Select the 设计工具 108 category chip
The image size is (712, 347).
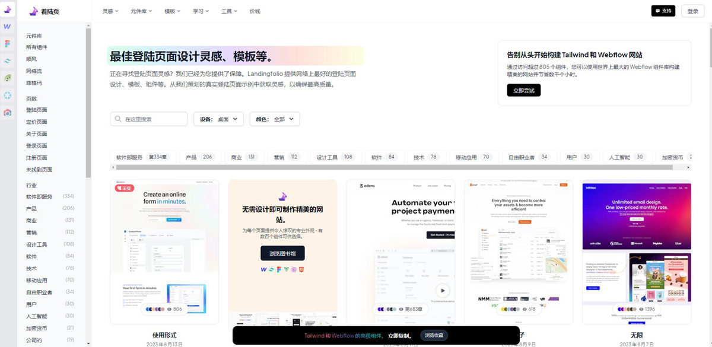click(335, 157)
